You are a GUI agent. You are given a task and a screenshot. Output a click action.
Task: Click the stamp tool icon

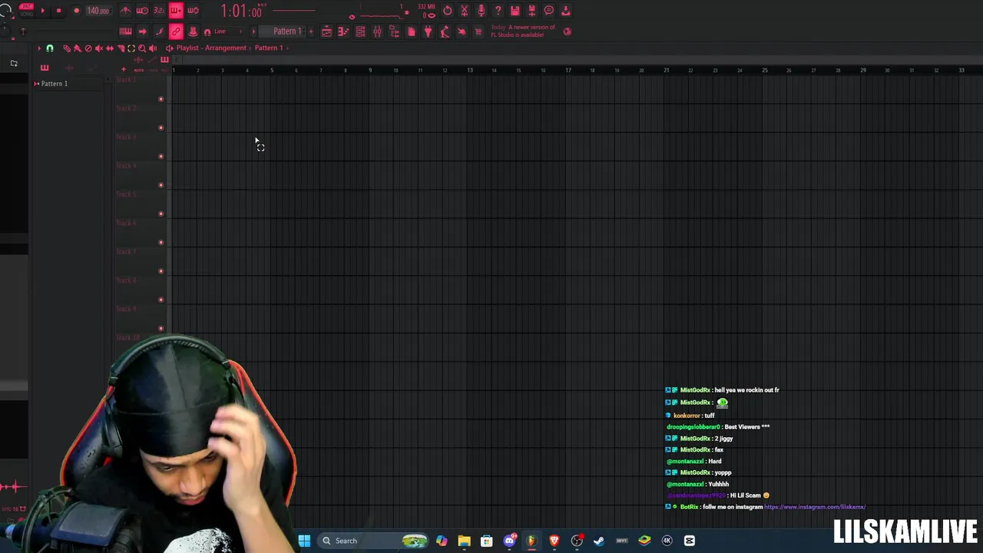193,31
